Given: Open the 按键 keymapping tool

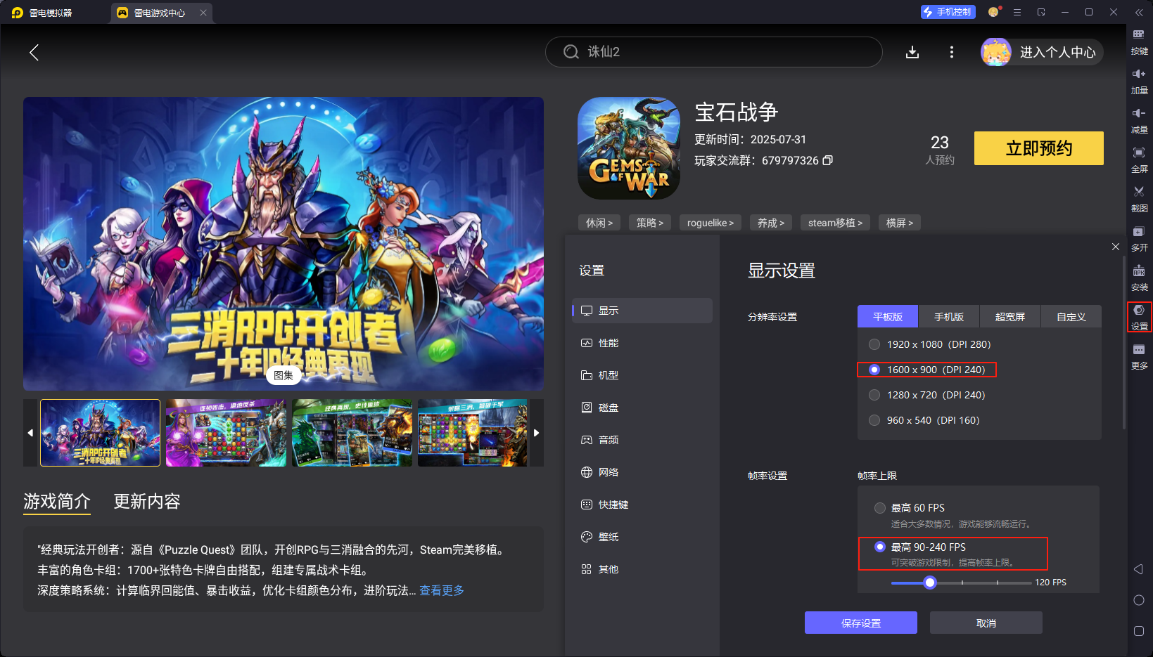Looking at the screenshot, I should click(1139, 42).
